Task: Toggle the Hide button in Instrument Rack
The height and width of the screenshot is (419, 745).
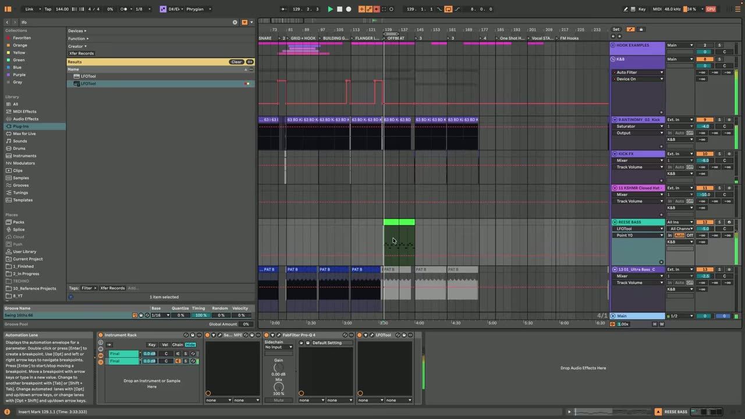Action: tap(190, 345)
